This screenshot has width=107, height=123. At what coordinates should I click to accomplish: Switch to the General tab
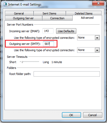[x=19, y=13]
